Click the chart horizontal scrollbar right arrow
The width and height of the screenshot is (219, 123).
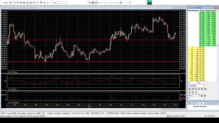pos(185,109)
